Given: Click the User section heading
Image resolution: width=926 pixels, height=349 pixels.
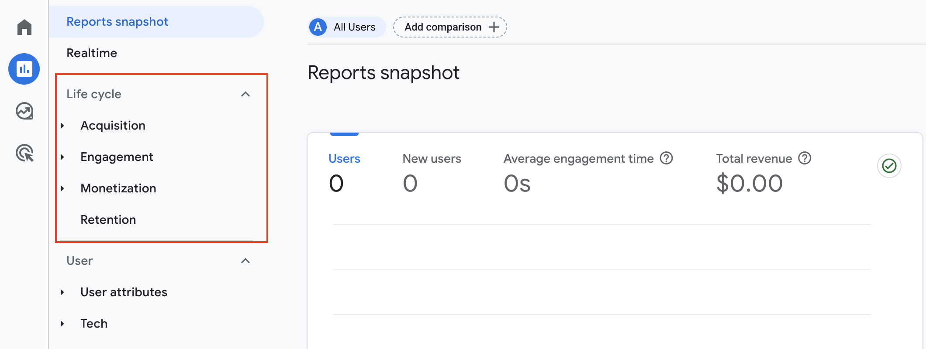Looking at the screenshot, I should (x=79, y=261).
